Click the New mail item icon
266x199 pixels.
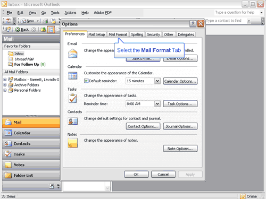point(23,21)
